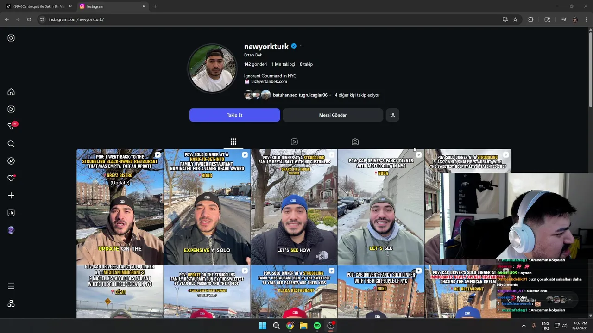Open the Plaka Greek Restaurant update video reel
Image resolution: width=593 pixels, height=333 pixels.
tap(207, 292)
